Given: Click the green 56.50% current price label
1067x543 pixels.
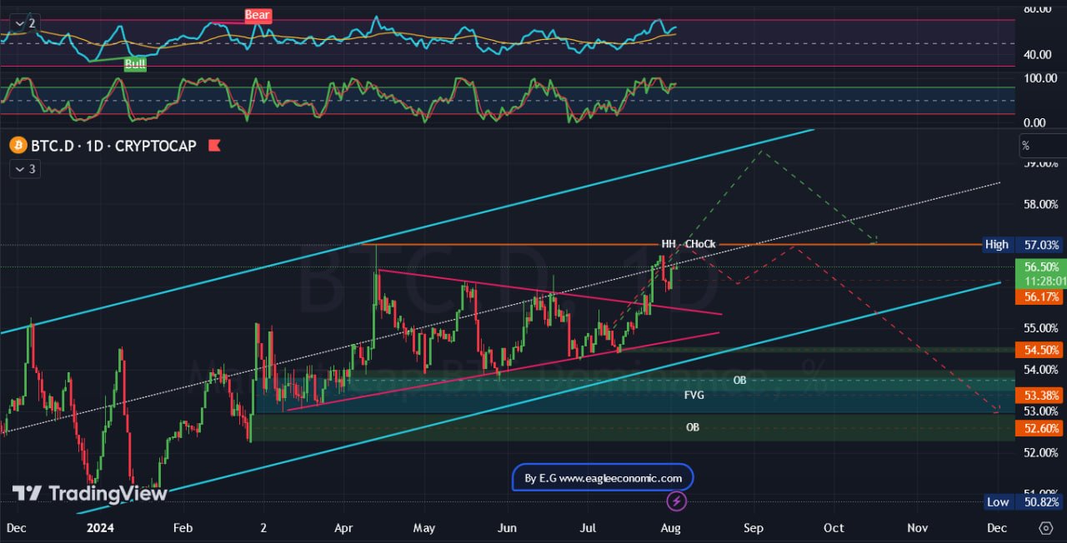Looking at the screenshot, I should coord(1040,267).
